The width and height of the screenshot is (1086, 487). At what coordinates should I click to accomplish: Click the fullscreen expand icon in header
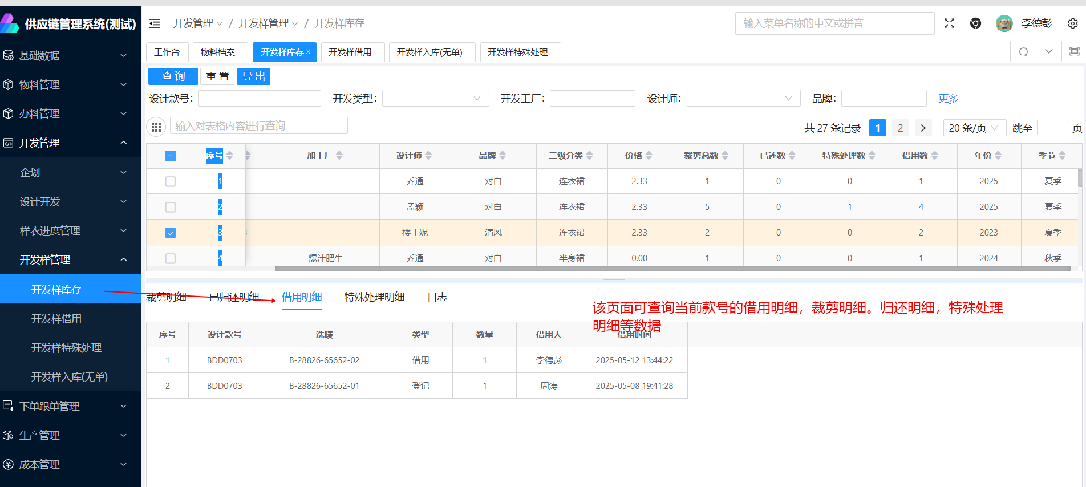(x=949, y=23)
